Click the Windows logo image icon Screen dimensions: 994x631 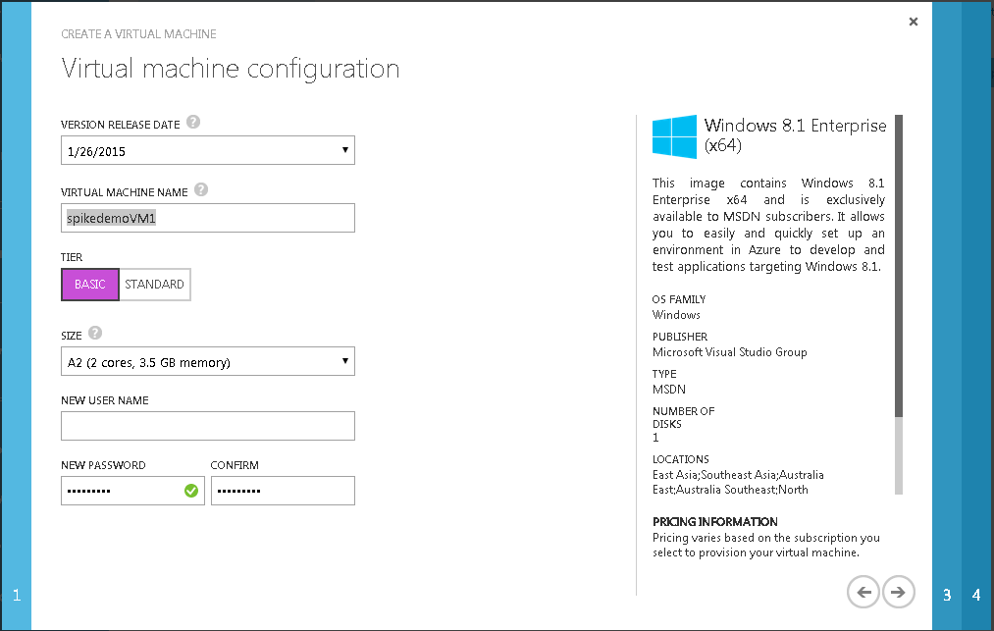[x=674, y=136]
